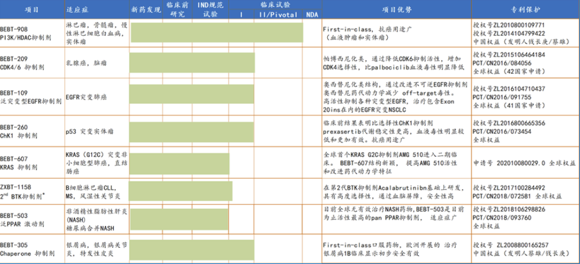Click 'ChK1 抑制剂' text

point(18,135)
